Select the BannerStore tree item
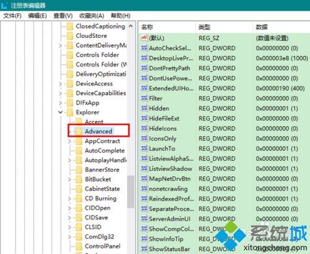 [102, 170]
